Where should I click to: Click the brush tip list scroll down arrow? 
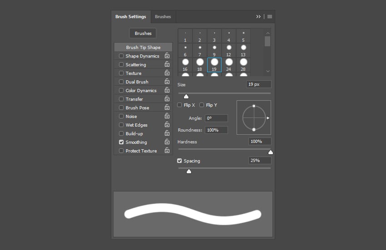[x=267, y=71]
